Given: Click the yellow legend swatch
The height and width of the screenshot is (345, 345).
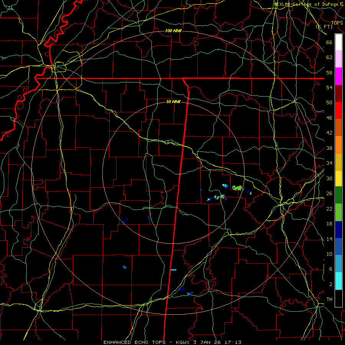Looking at the screenshot, I should click(x=338, y=179).
